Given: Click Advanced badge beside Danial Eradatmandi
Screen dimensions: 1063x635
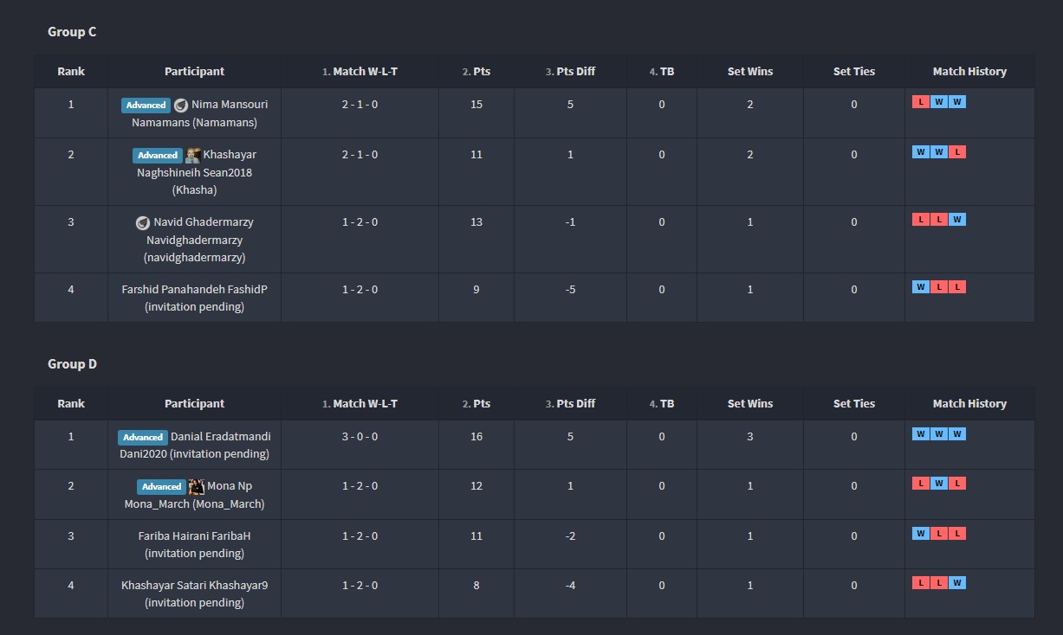Looking at the screenshot, I should pyautogui.click(x=142, y=438).
